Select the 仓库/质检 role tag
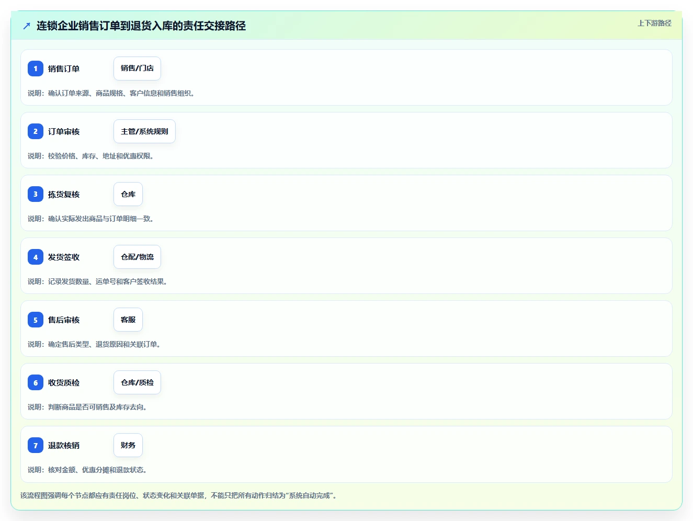The width and height of the screenshot is (693, 521). click(137, 382)
